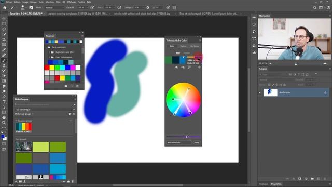Select the Move tool in the toolbar

click(4, 19)
